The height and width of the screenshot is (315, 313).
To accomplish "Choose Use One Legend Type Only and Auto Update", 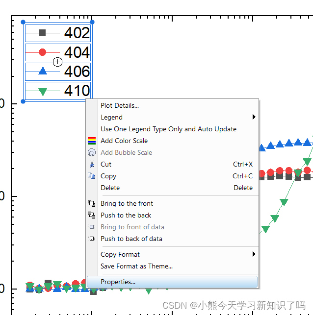I will pyautogui.click(x=172, y=129).
